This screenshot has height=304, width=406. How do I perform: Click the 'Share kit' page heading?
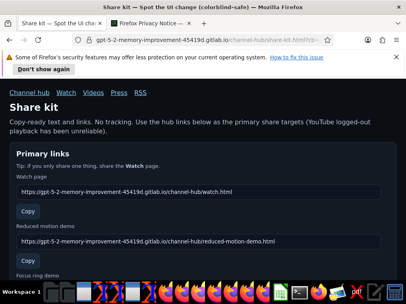pos(34,107)
